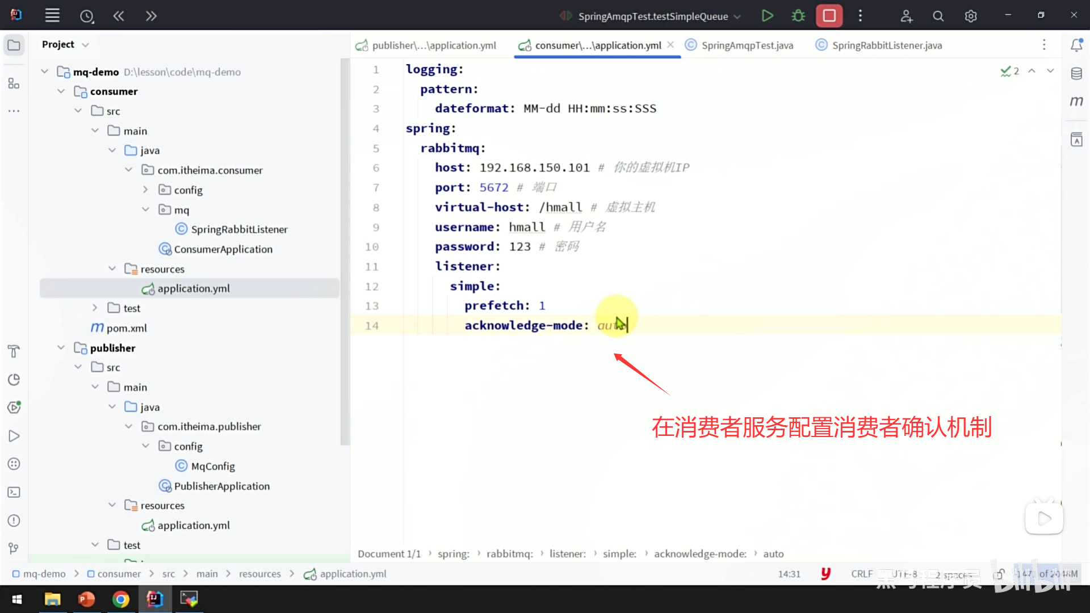This screenshot has height=613, width=1090.
Task: Toggle read-only lock icon in status bar
Action: 999,574
